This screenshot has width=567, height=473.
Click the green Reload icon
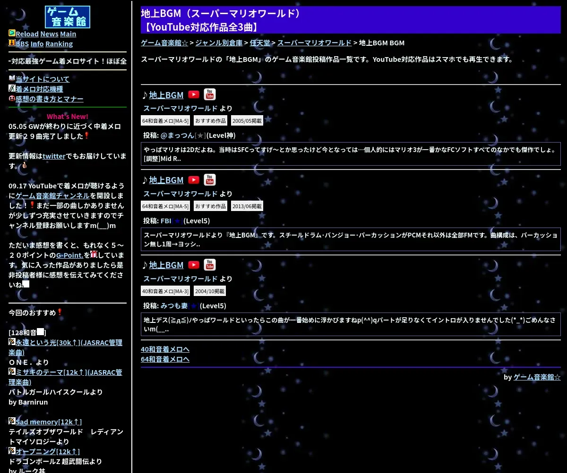point(12,33)
